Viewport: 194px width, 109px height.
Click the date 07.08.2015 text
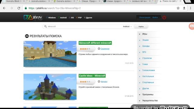coord(129,96)
